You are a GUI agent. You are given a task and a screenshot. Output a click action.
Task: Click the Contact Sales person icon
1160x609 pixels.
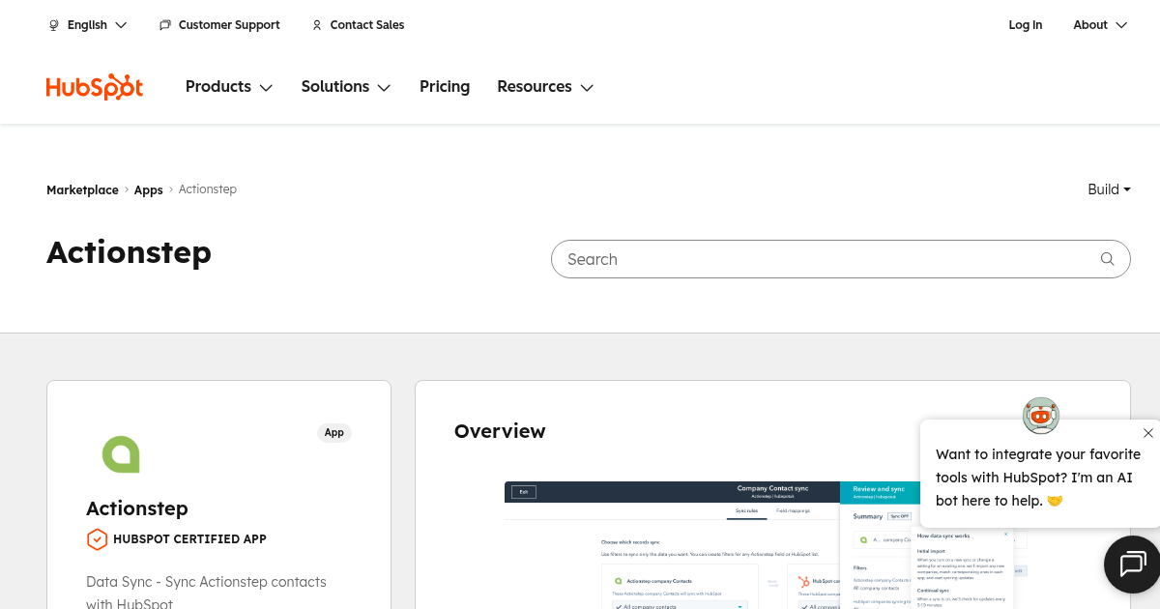click(317, 25)
